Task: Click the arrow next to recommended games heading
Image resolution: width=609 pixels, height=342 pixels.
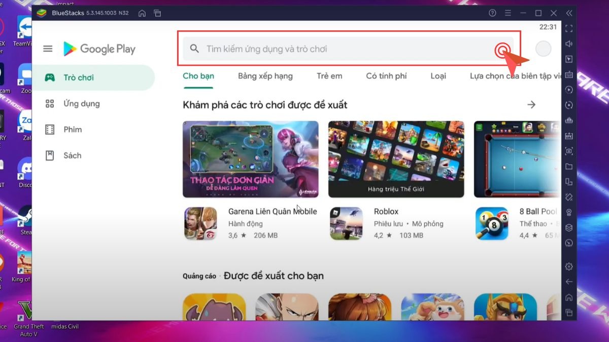Action: [531, 105]
